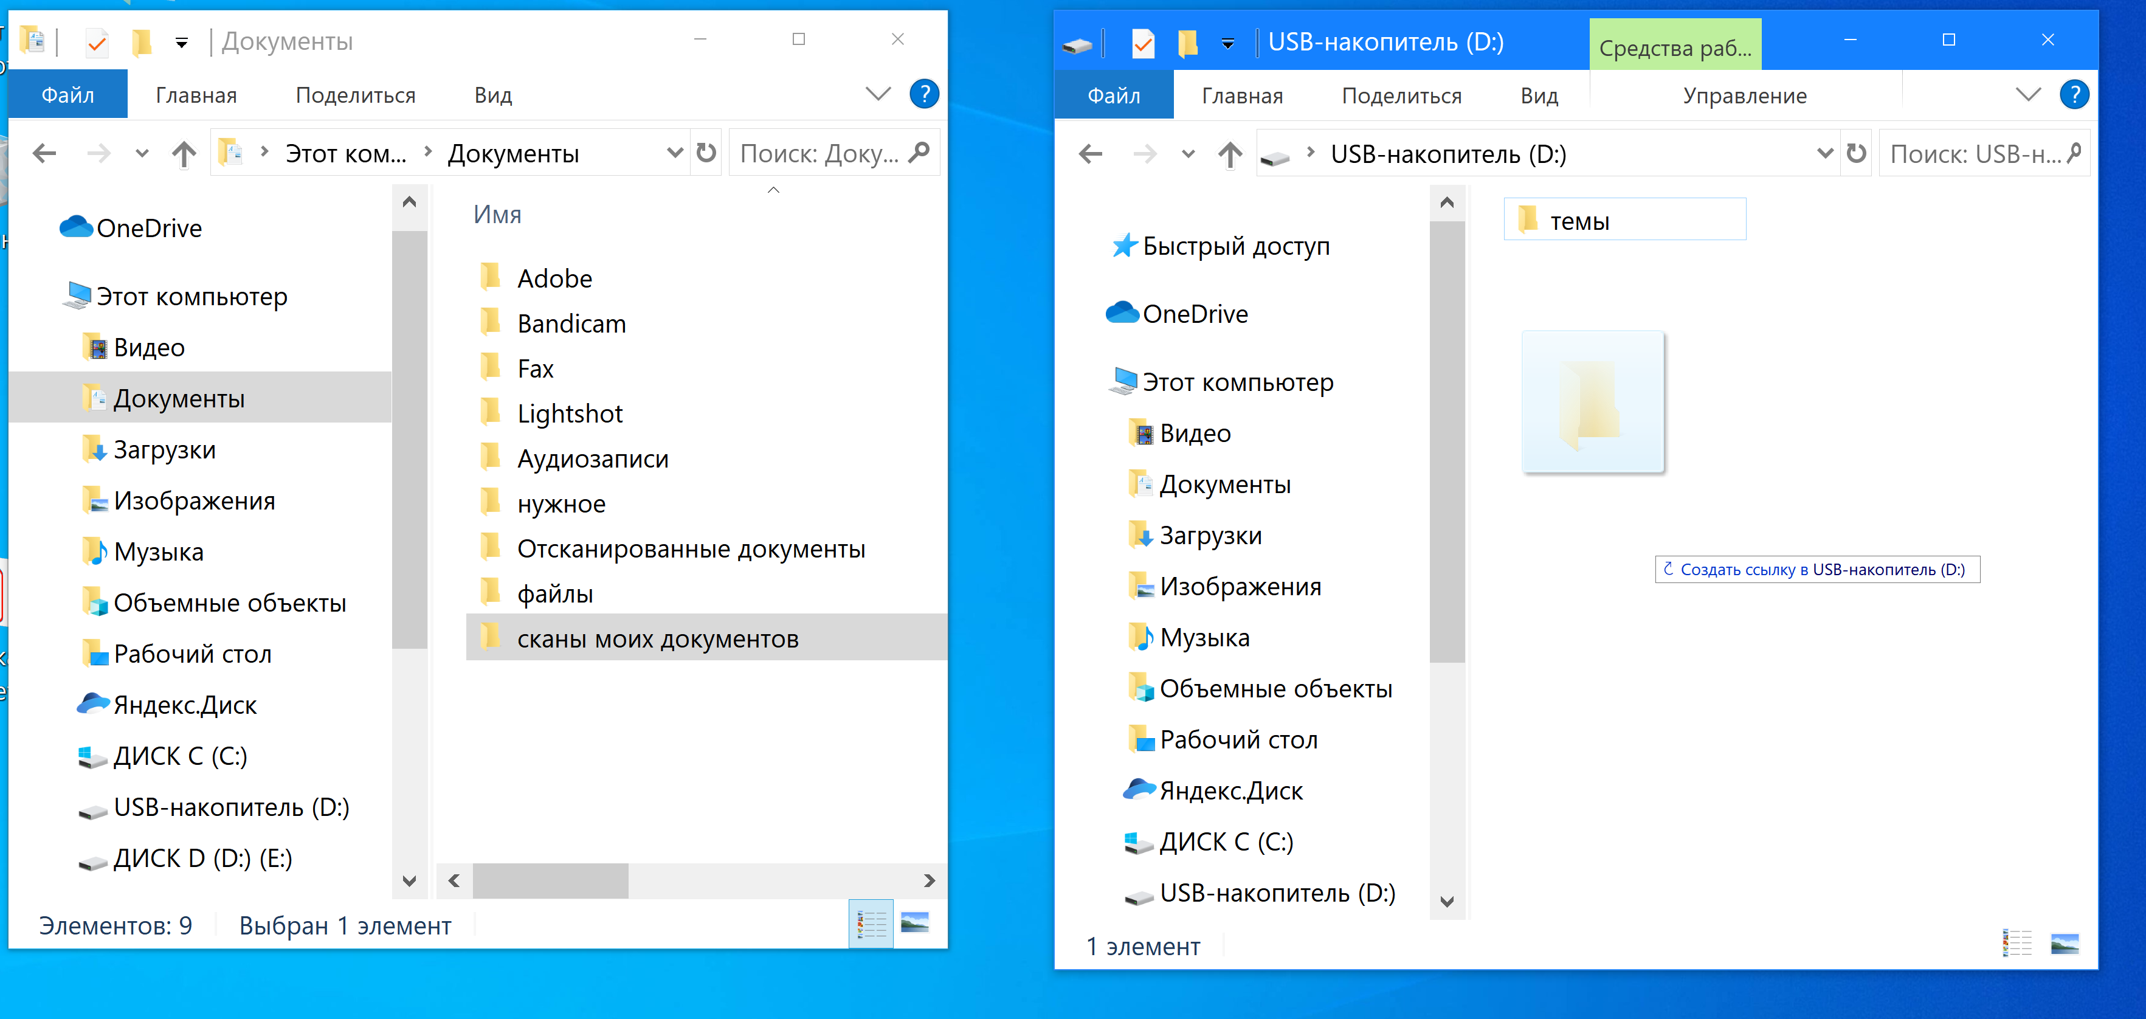Open Help in USB-накопитель window
The width and height of the screenshot is (2146, 1019).
[2074, 95]
